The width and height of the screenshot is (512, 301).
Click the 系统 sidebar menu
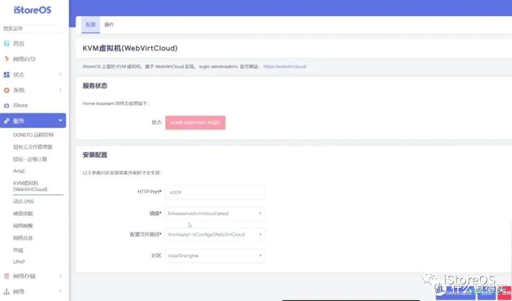[x=33, y=90]
